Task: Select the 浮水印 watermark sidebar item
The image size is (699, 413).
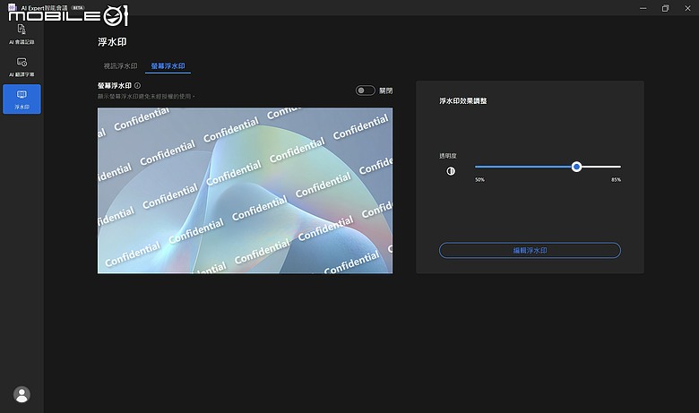Action: [x=22, y=99]
